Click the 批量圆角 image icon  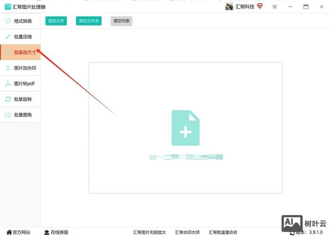pyautogui.click(x=8, y=115)
